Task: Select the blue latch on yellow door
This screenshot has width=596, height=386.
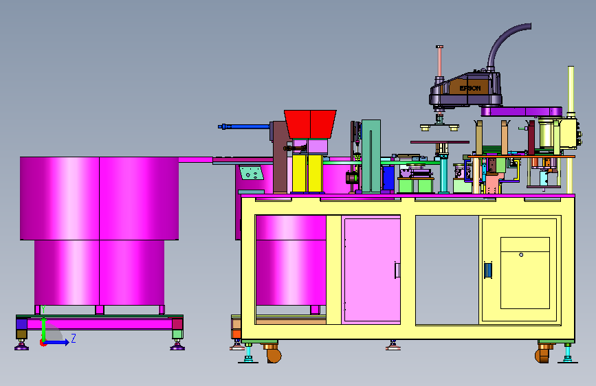Action: click(x=487, y=270)
